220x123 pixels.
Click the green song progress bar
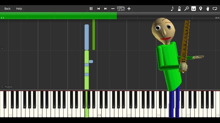click(x=58, y=15)
